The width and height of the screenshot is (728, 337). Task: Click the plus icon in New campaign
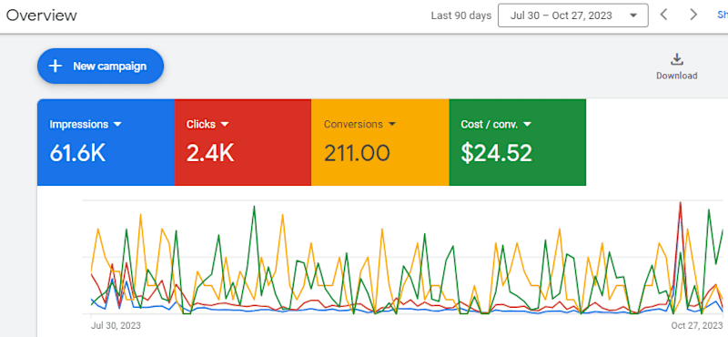coord(56,66)
